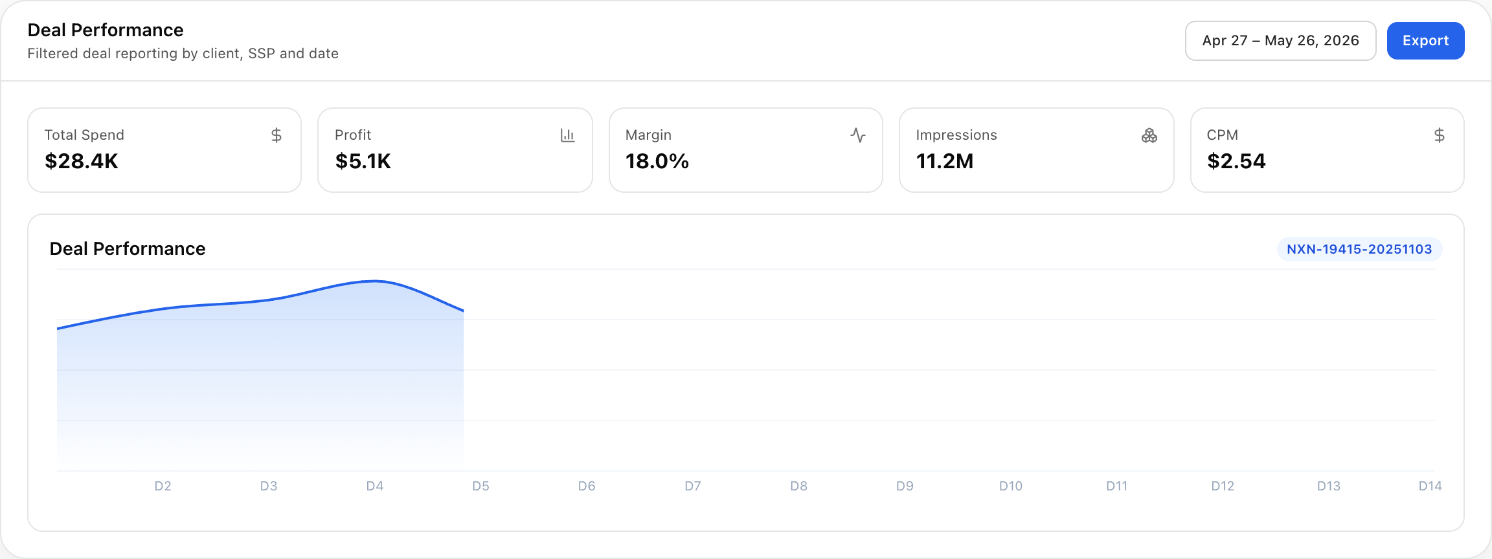
Task: Open the Profit $5.1K card
Action: click(455, 150)
